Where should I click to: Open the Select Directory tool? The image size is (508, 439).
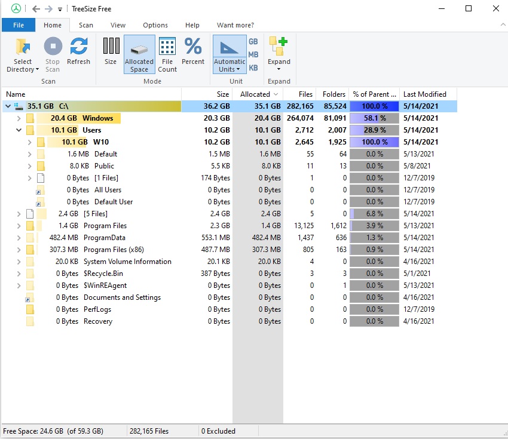23,55
